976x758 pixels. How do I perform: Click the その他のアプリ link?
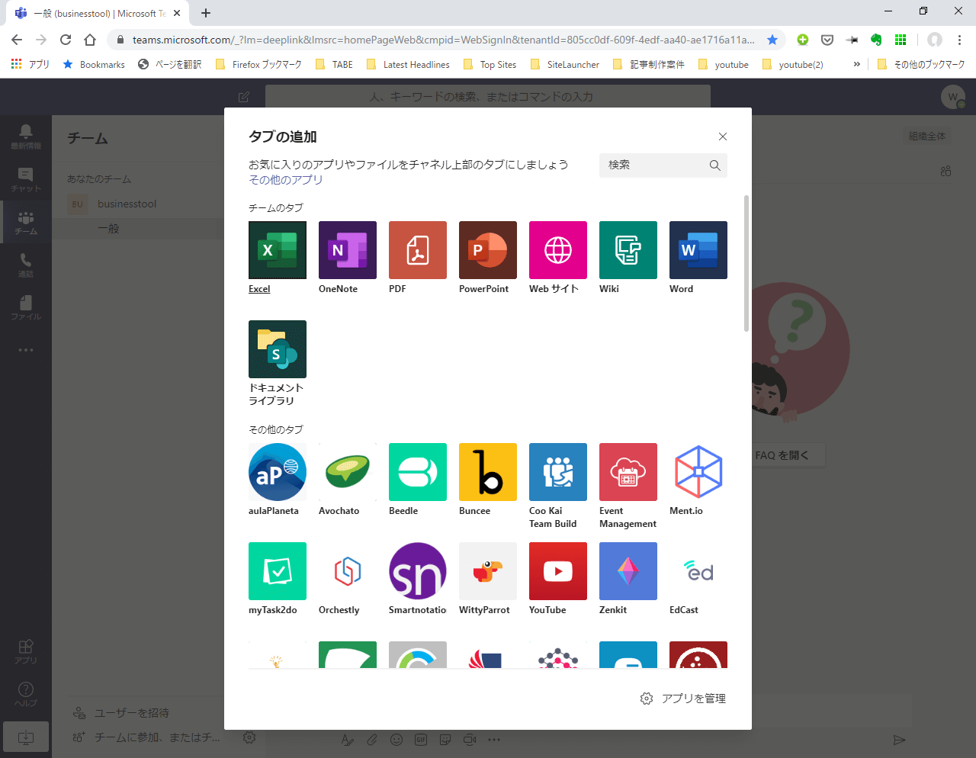286,180
